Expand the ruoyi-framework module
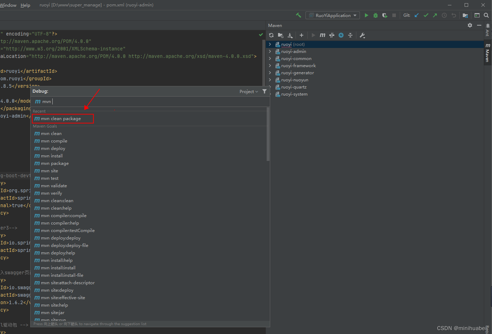 tap(270, 66)
